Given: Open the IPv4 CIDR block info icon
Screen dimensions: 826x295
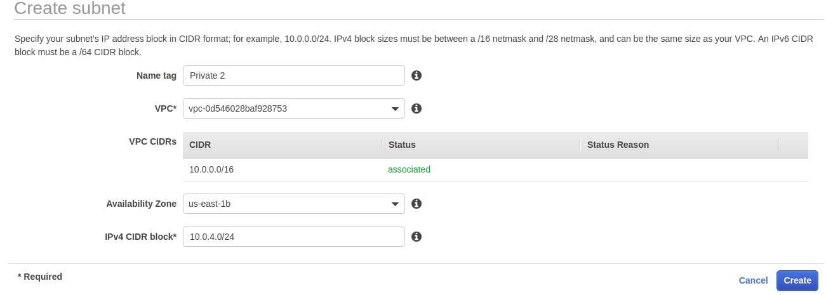Looking at the screenshot, I should pos(416,237).
